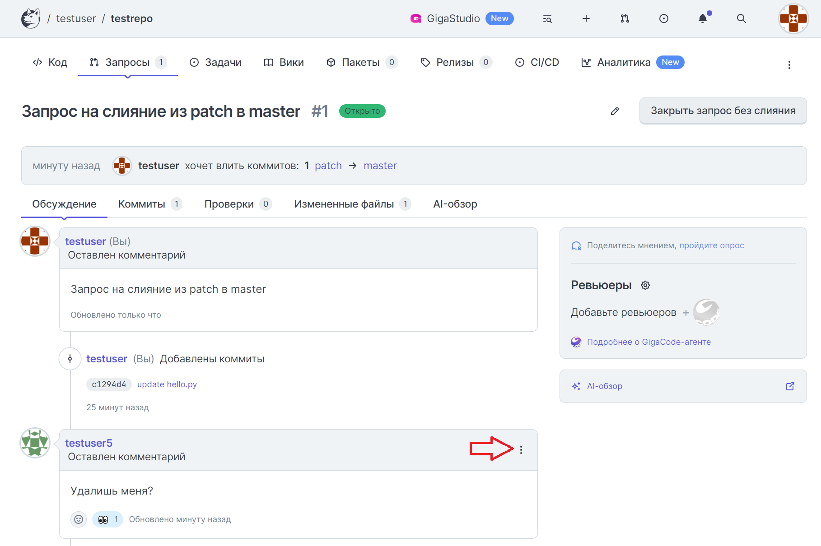Click testuser avatar in merge info bar
821x546 pixels.
pos(122,166)
